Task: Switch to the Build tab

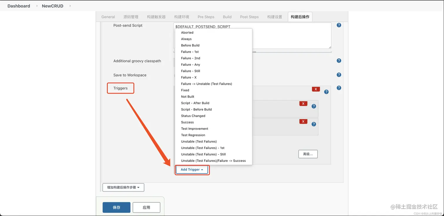Action: (x=227, y=17)
